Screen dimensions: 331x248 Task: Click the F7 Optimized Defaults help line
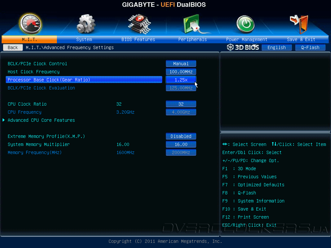[x=253, y=185]
